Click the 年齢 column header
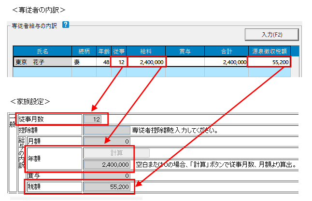 [103, 51]
